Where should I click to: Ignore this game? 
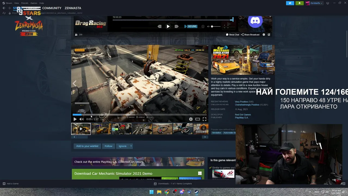pyautogui.click(x=122, y=146)
